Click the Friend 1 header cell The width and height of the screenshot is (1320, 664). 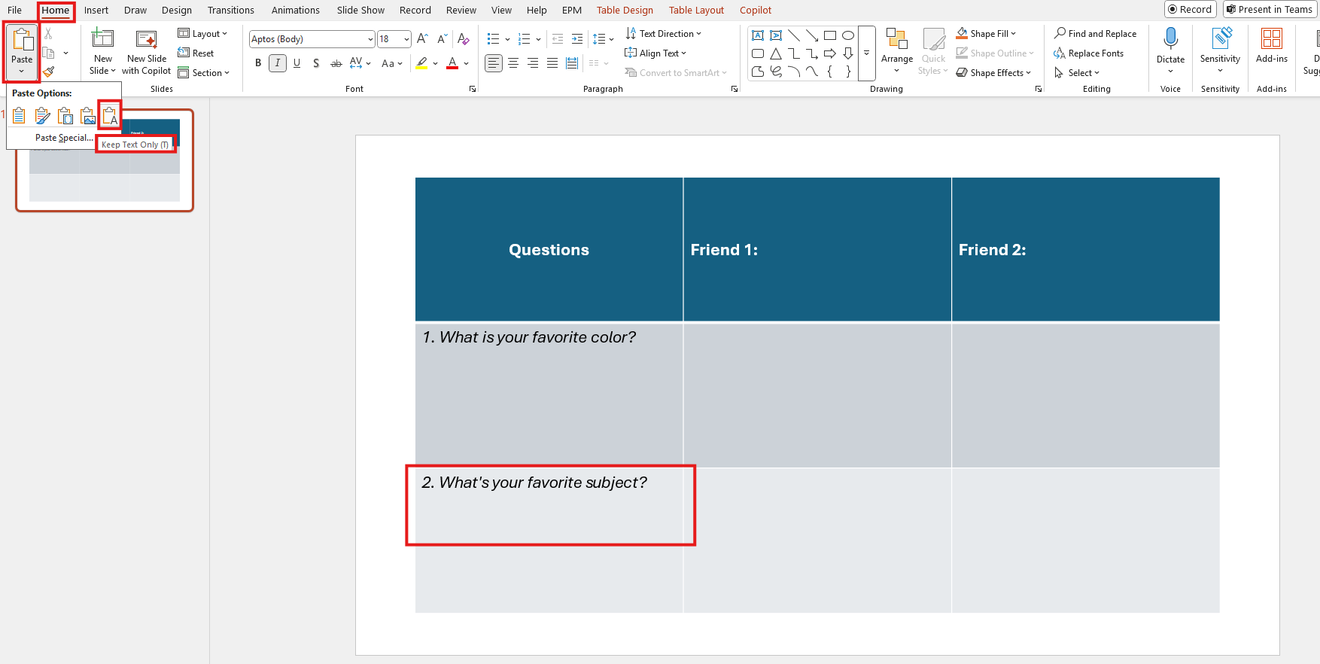coord(817,249)
